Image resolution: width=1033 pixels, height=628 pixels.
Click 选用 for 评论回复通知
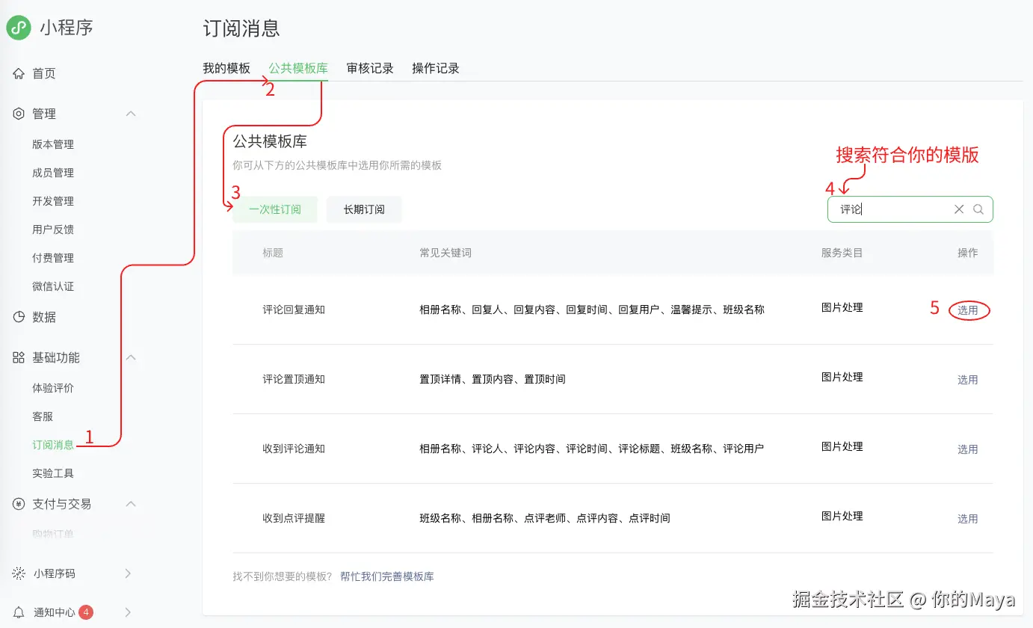coord(968,310)
